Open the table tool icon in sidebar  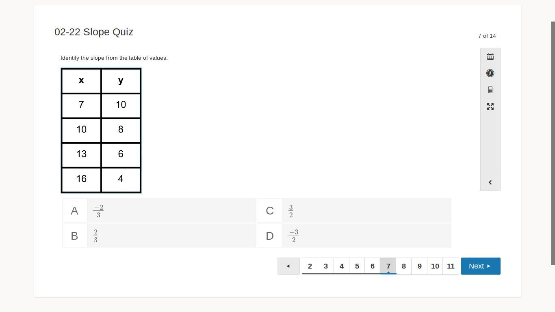coord(490,56)
